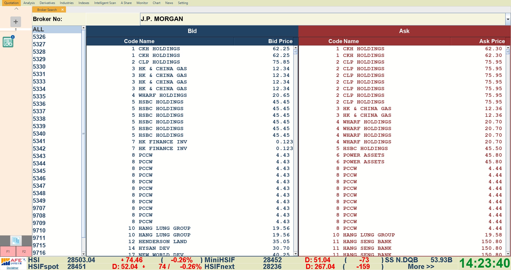
Task: Open the Setting menu
Action: [x=183, y=3]
